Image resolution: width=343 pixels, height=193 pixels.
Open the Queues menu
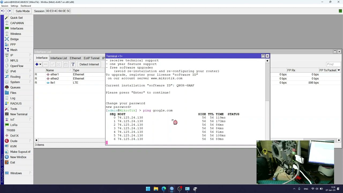click(x=15, y=87)
